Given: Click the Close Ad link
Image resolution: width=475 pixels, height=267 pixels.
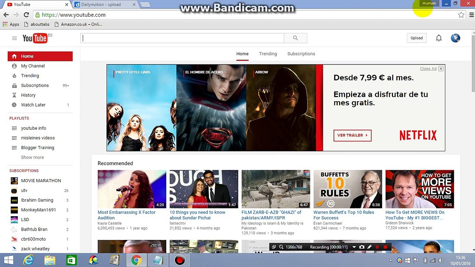Looking at the screenshot, I should coord(428,69).
